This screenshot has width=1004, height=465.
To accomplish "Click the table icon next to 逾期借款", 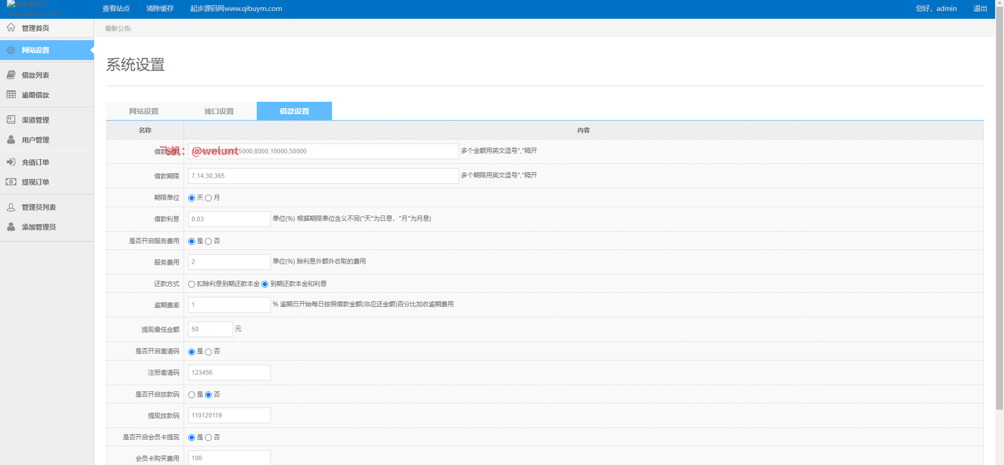I will tap(11, 94).
